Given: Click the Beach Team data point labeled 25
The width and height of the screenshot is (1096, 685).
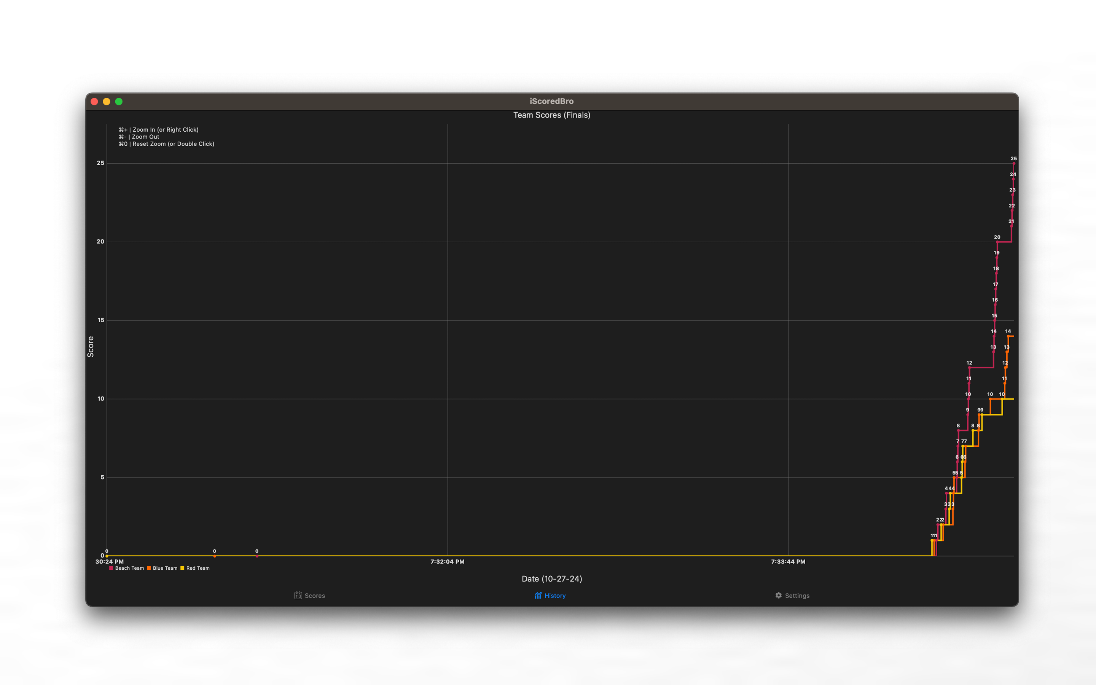Looking at the screenshot, I should coord(1013,164).
